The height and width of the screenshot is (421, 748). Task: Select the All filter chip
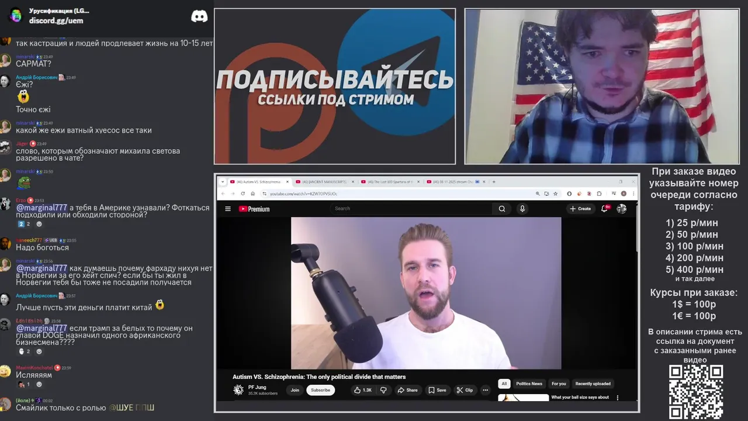point(504,384)
